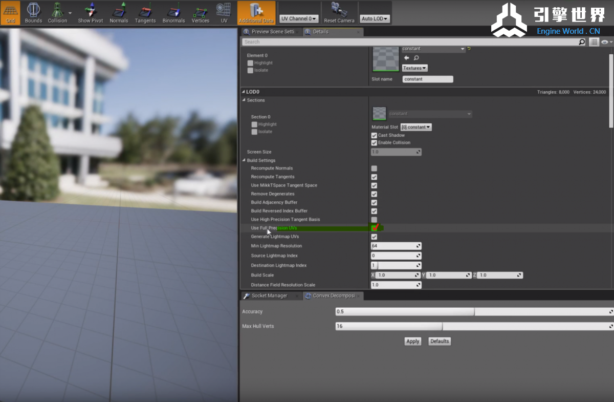Toggle Normals display in toolbar
This screenshot has width=614, height=402.
pyautogui.click(x=119, y=13)
